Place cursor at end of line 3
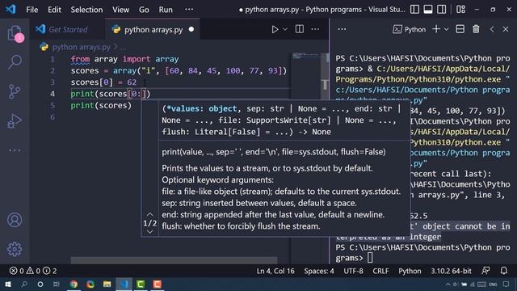The width and height of the screenshot is (517, 291). (x=137, y=82)
